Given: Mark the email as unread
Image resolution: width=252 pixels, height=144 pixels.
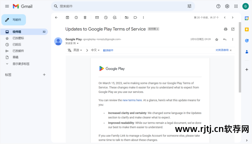Looking at the screenshot, I should pos(97,18).
